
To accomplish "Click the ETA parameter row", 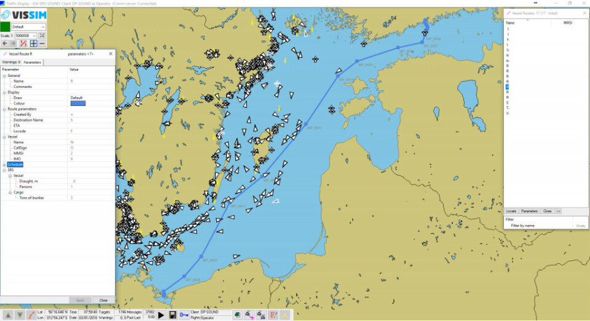I will pos(58,125).
